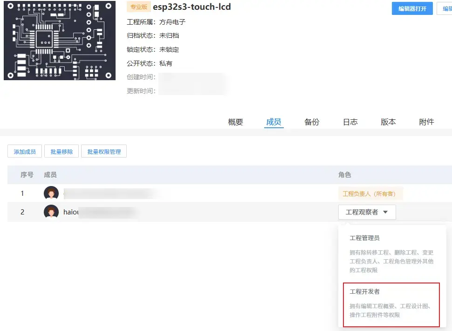The height and width of the screenshot is (331, 452).
Task: Open the PCB board preview thumbnail
Action: tap(60, 41)
